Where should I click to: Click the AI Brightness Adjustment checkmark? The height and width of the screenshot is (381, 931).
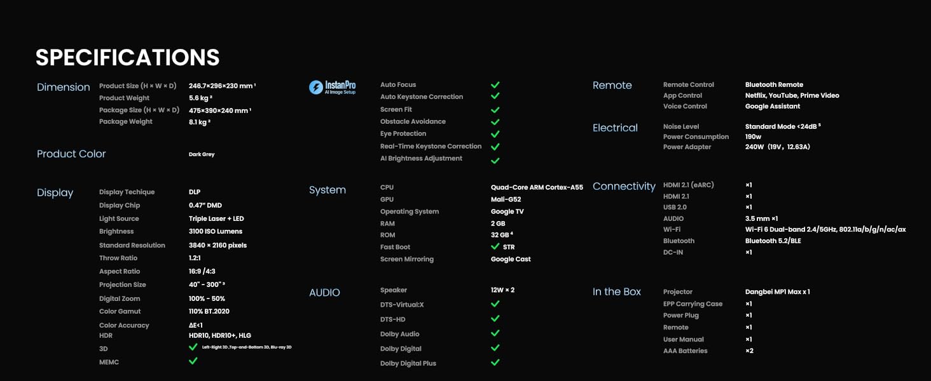[495, 160]
